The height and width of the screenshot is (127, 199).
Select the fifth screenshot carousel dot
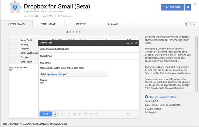click(80, 32)
